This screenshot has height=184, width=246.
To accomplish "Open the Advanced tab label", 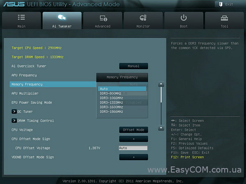I will 102,26.
